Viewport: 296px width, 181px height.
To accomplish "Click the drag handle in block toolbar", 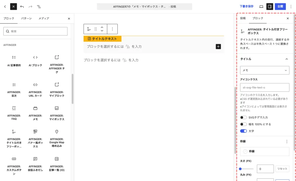I will pyautogui.click(x=95, y=29).
